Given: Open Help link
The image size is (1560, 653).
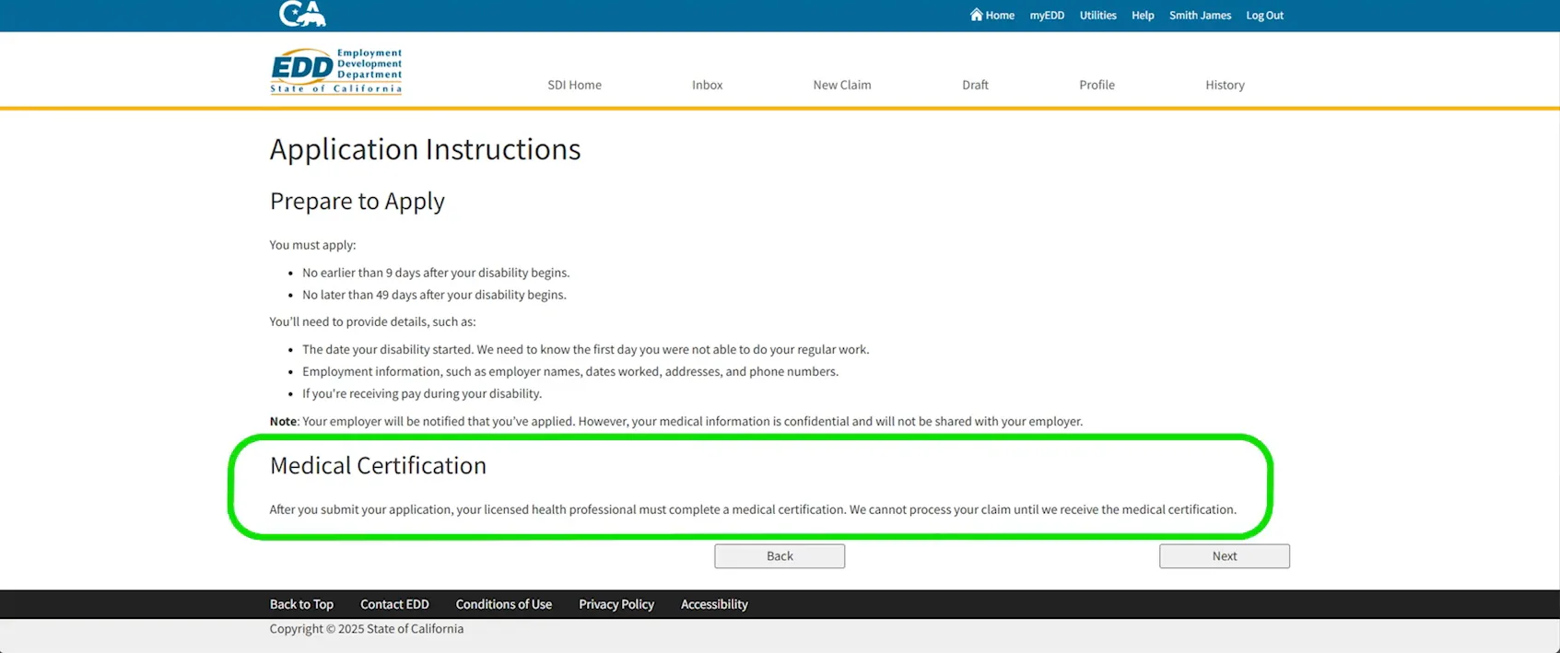Looking at the screenshot, I should click(1143, 15).
